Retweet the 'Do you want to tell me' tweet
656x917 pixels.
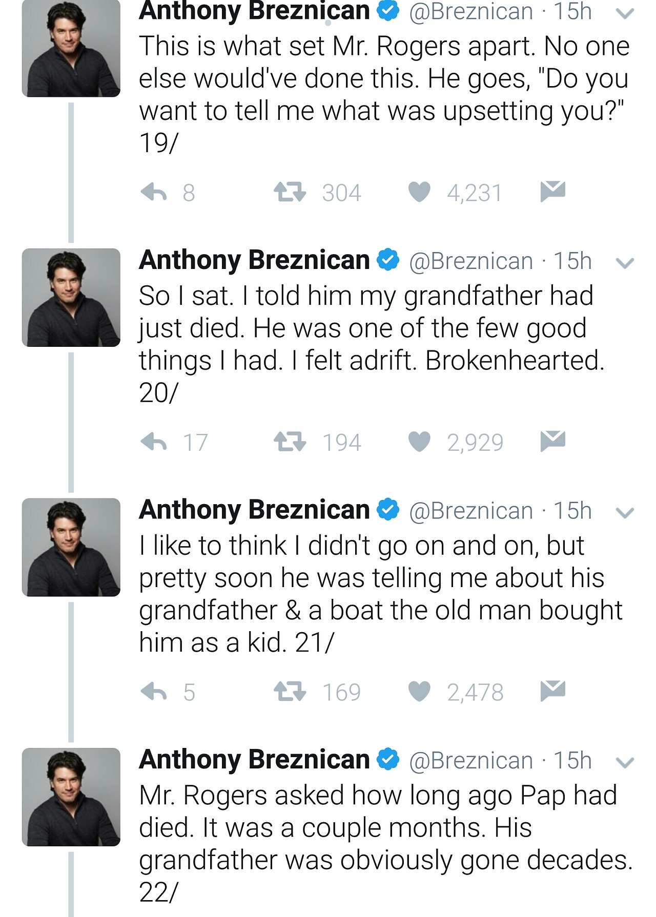[290, 193]
